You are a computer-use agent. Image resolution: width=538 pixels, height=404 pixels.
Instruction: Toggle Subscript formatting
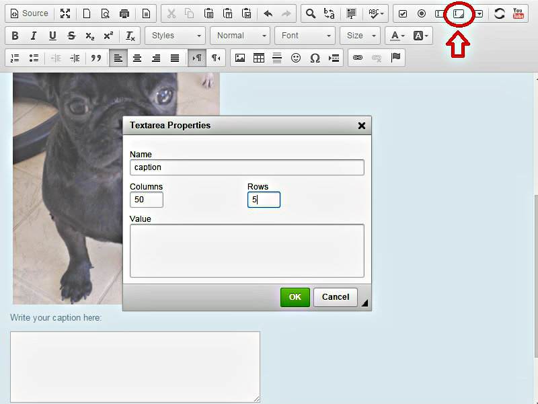click(90, 36)
